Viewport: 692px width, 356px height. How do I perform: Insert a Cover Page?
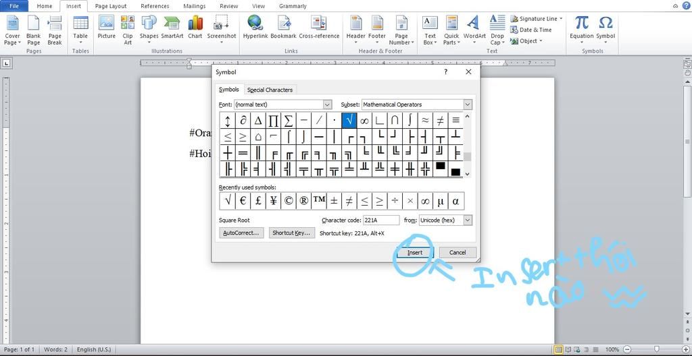12,30
